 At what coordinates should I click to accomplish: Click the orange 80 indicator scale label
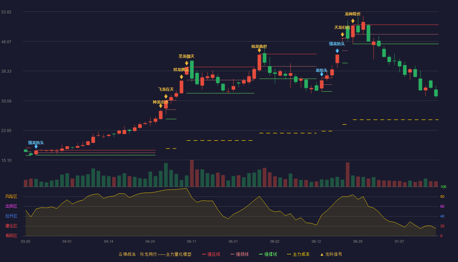coord(442,197)
